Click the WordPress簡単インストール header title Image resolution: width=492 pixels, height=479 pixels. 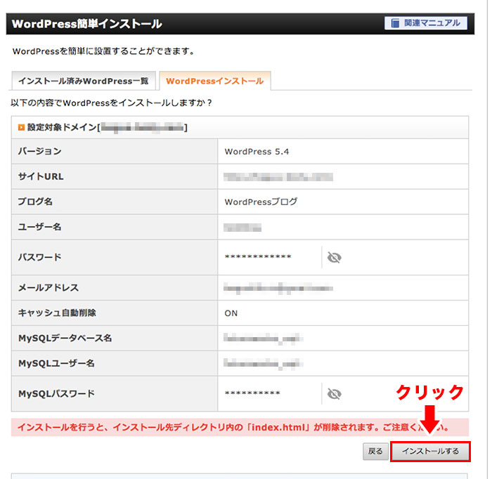click(87, 24)
